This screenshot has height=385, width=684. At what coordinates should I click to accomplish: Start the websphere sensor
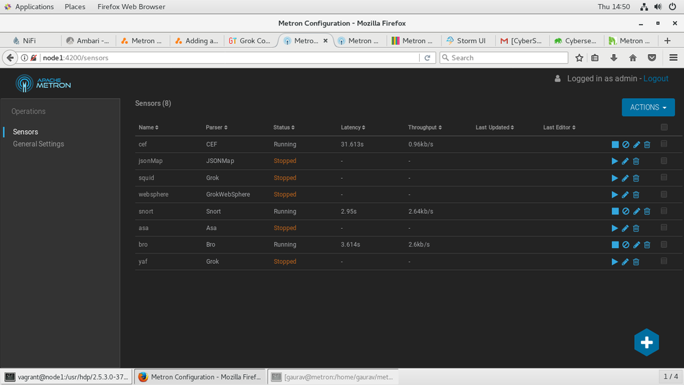pyautogui.click(x=615, y=195)
